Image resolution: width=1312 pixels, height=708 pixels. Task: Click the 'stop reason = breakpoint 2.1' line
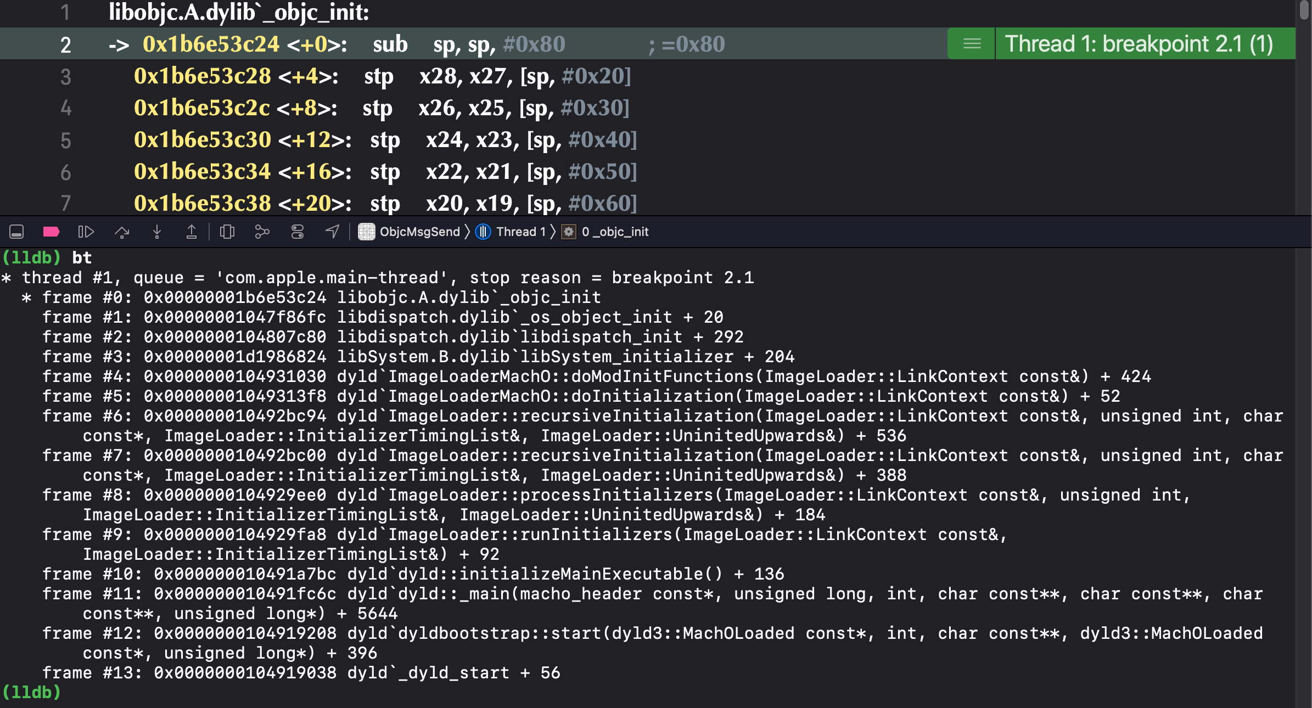tap(378, 277)
